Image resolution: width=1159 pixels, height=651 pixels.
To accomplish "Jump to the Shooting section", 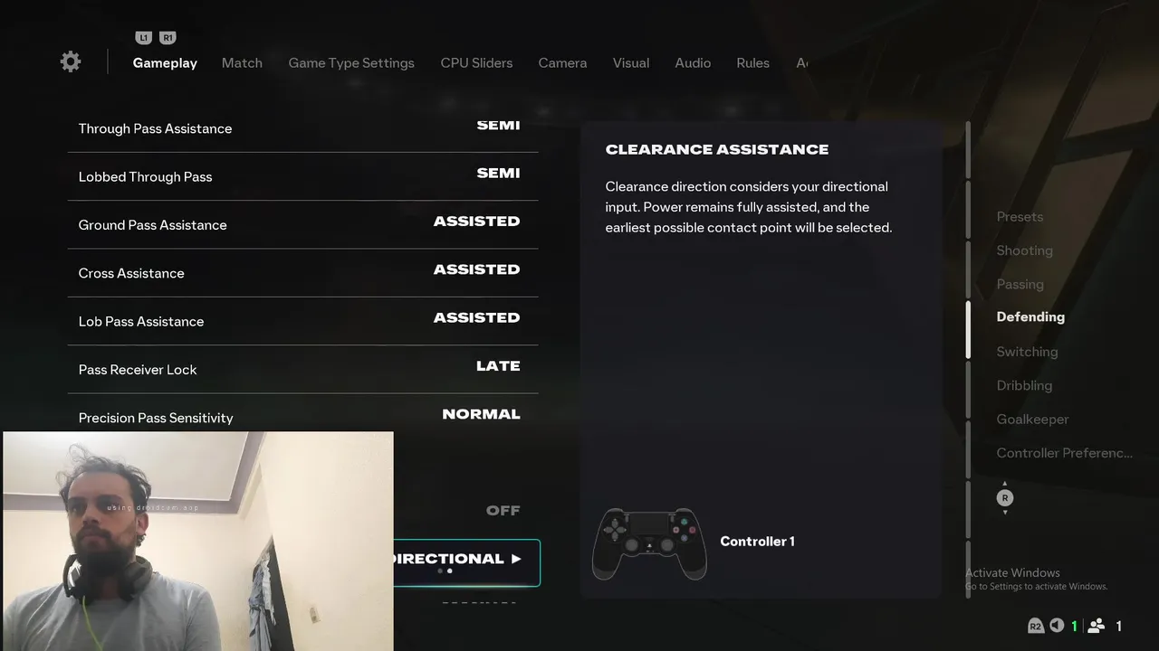I will pyautogui.click(x=1024, y=250).
